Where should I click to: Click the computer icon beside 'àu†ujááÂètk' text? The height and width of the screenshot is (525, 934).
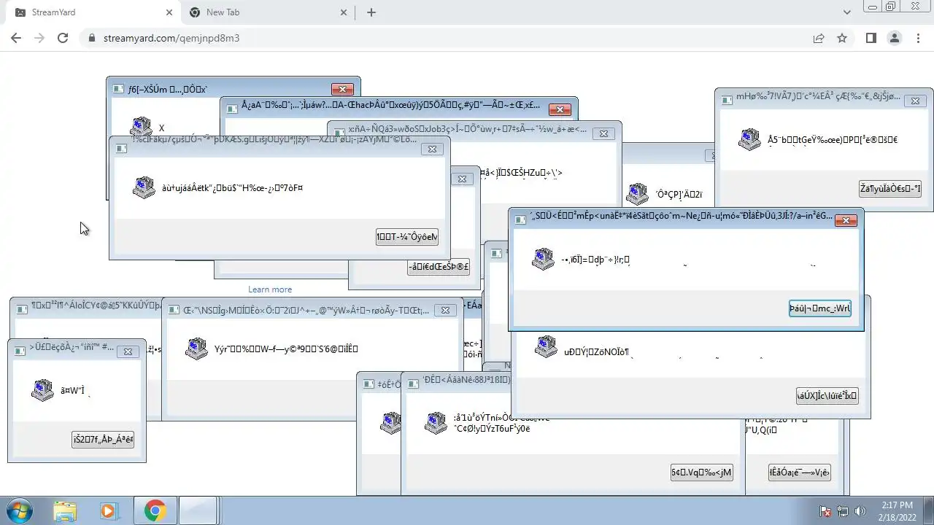144,187
